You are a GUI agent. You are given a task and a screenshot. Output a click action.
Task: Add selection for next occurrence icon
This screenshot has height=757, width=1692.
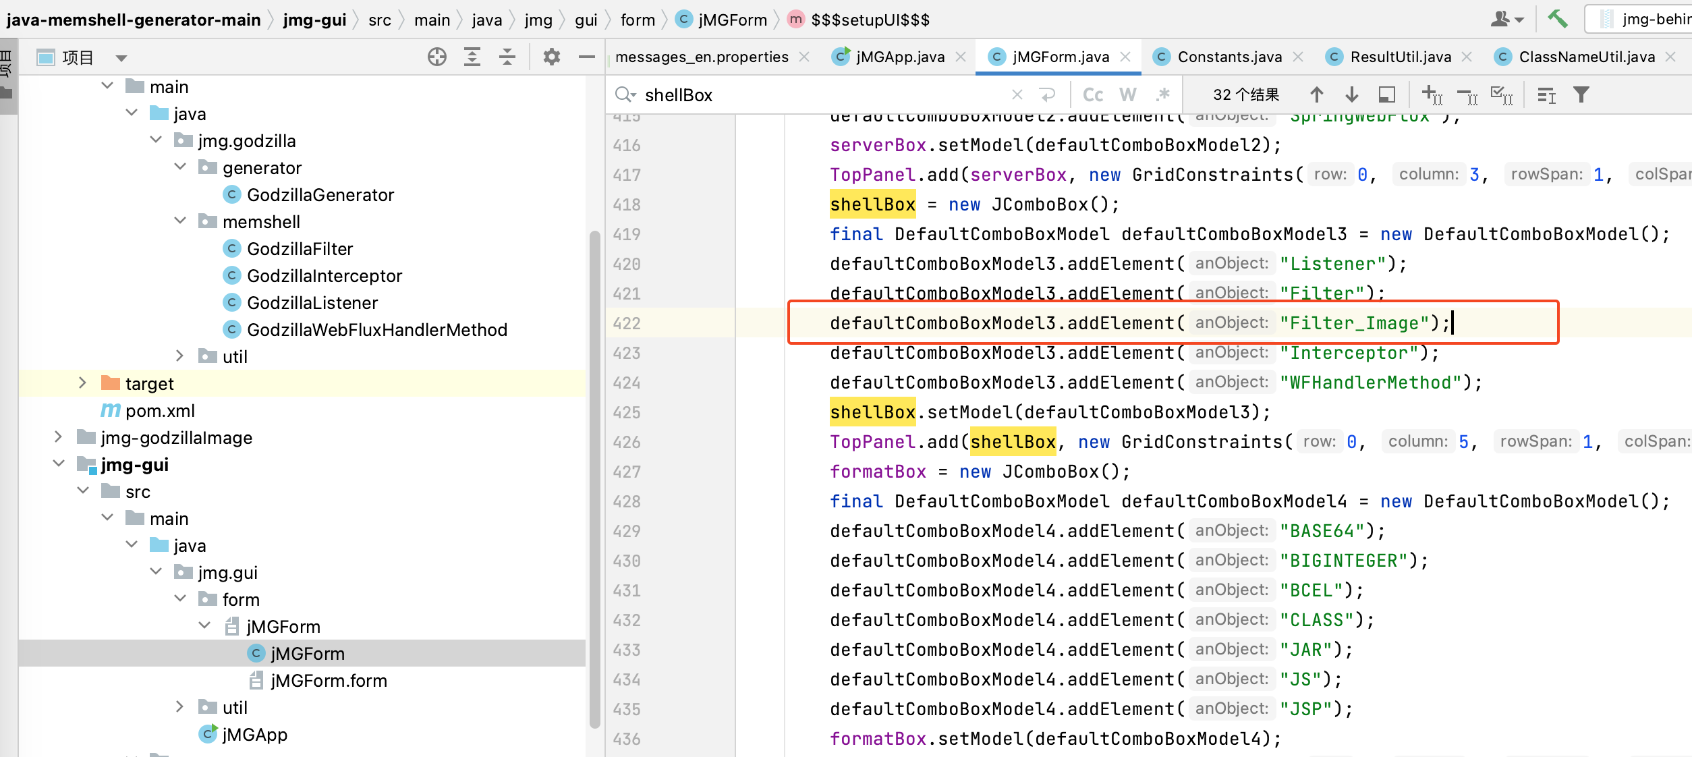[1432, 94]
